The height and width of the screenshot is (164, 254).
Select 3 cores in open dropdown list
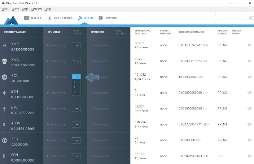[x=76, y=87]
